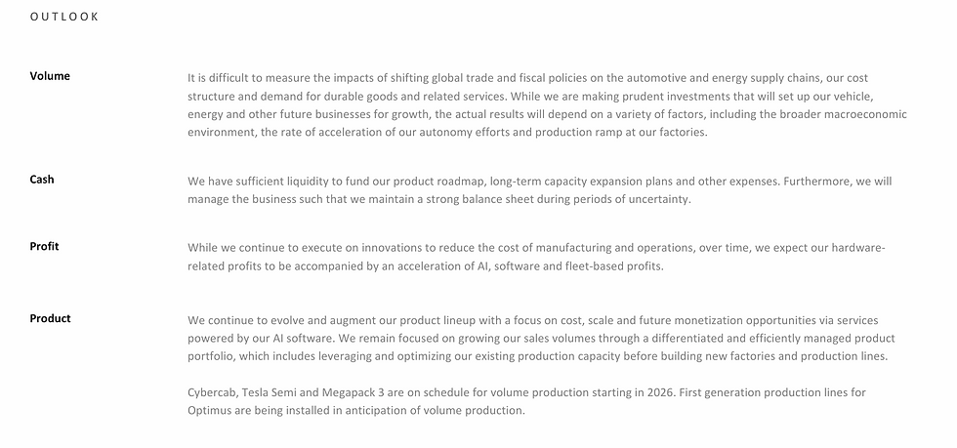957x448 pixels.
Task: Click the OUTLOOK section heading
Action: coord(64,17)
